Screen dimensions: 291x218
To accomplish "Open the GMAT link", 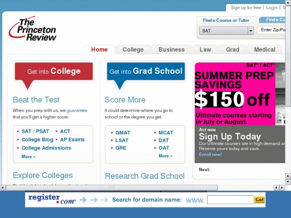I will [122, 133].
